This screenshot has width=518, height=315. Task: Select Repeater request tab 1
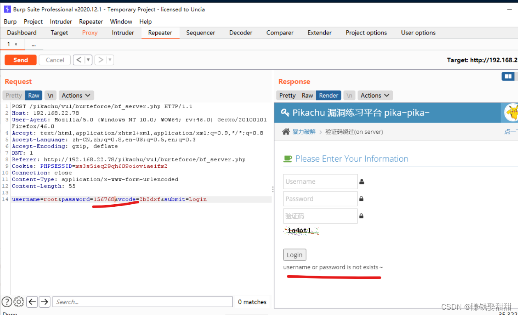coord(8,44)
